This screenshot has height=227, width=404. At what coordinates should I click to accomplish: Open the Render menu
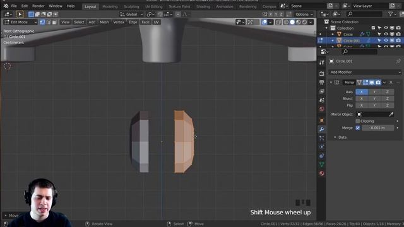coord(38,6)
